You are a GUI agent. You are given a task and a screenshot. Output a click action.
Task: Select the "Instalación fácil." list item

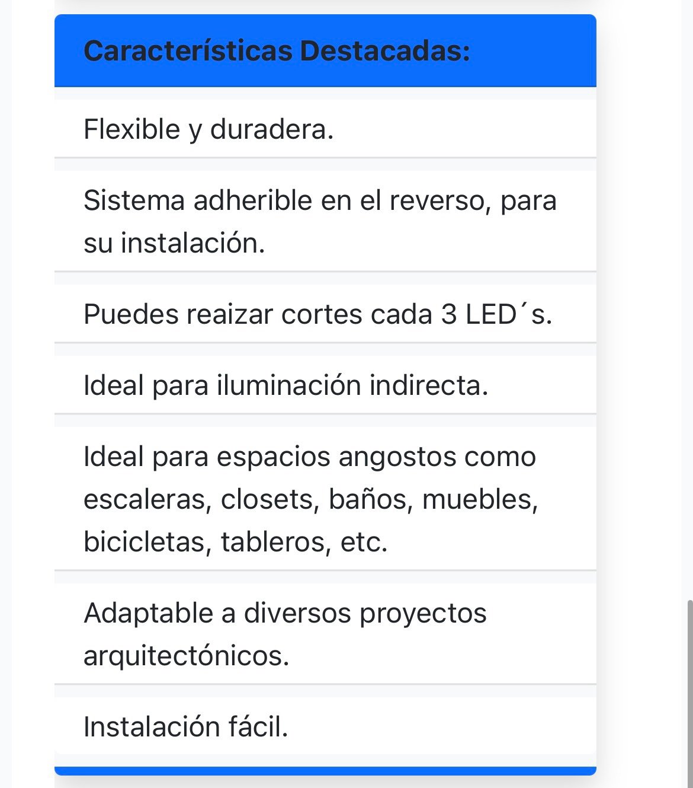pos(185,727)
